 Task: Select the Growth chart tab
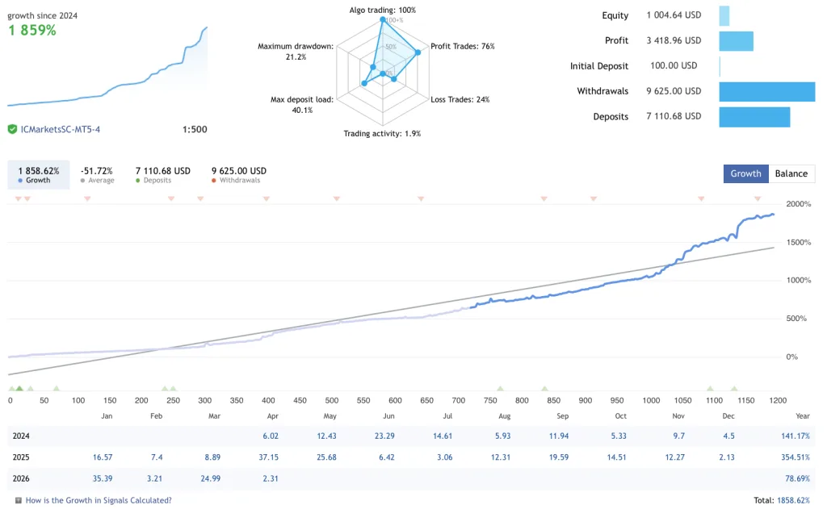745,173
